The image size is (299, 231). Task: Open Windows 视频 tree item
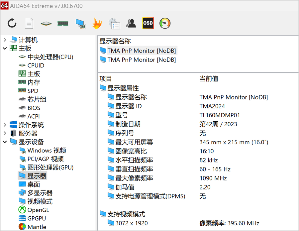tap(47, 150)
